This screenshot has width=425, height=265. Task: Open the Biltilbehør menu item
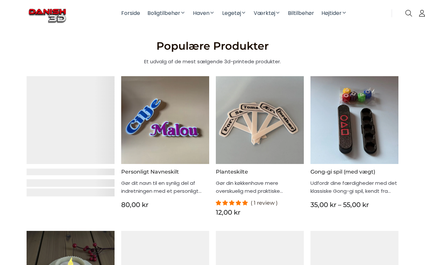click(x=301, y=13)
